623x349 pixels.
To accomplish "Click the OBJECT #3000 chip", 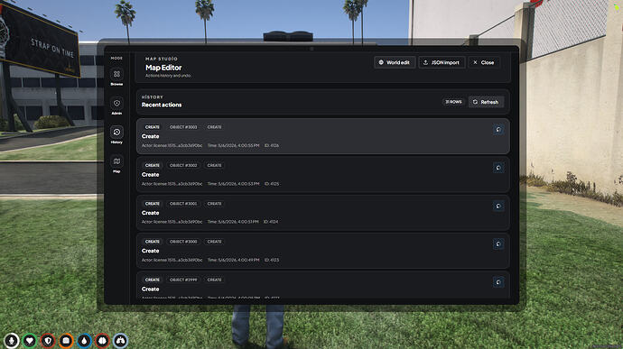I will coord(183,242).
